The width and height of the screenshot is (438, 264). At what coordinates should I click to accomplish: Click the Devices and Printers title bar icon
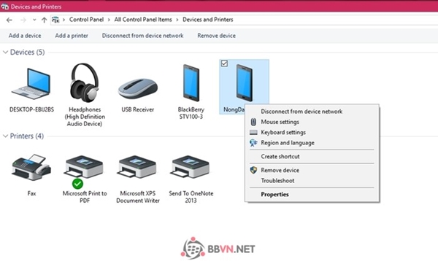pos(5,6)
